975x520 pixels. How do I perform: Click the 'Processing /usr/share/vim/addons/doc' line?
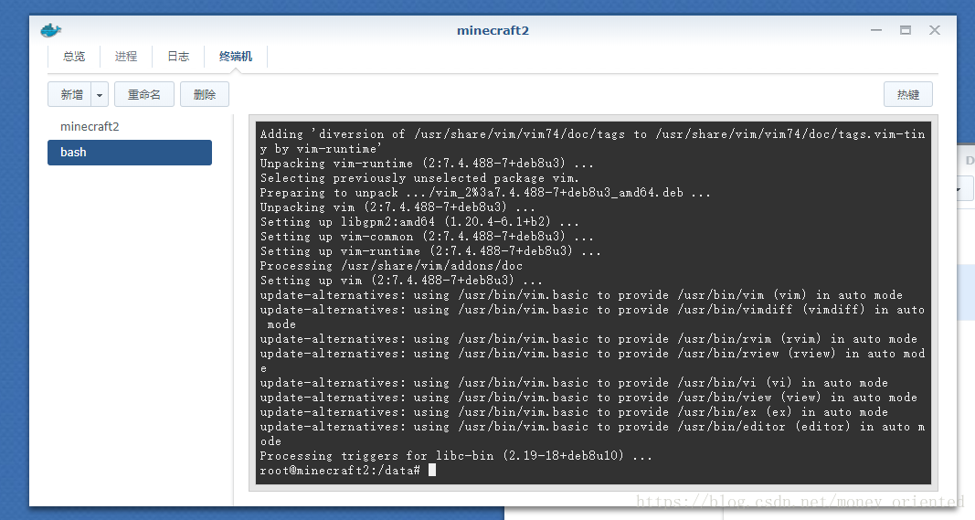click(391, 266)
